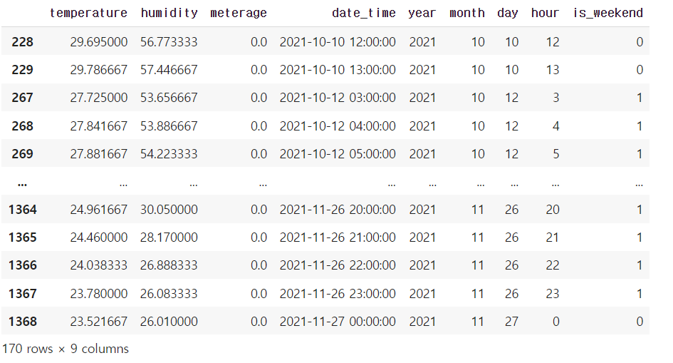Click temperature value 24.038333
The width and height of the screenshot is (673, 363).
point(99,265)
